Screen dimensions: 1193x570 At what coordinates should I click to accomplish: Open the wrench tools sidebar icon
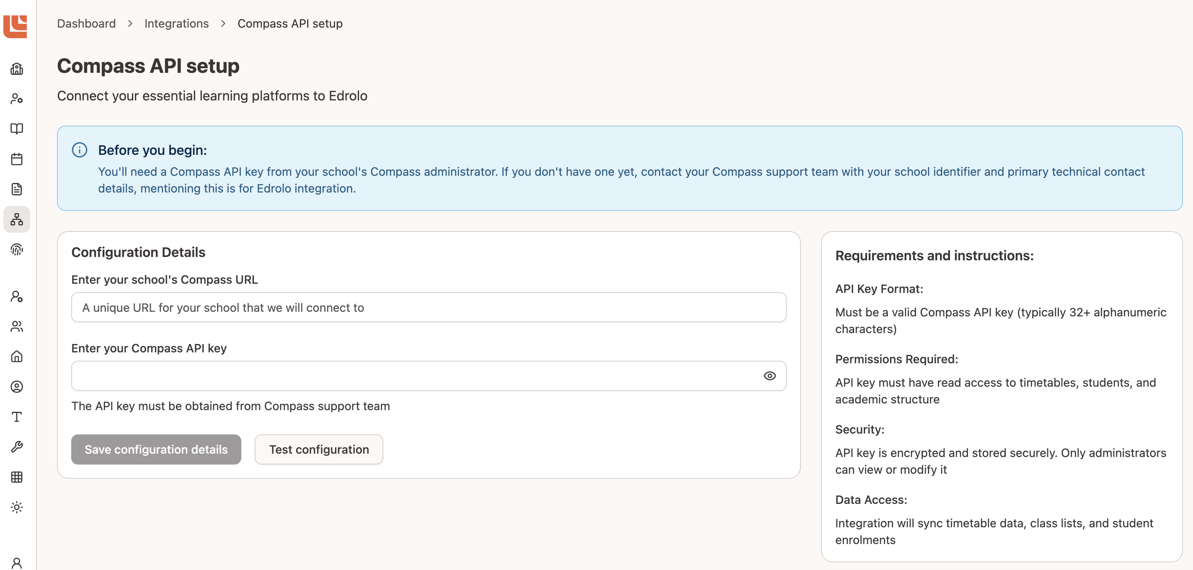click(x=17, y=447)
